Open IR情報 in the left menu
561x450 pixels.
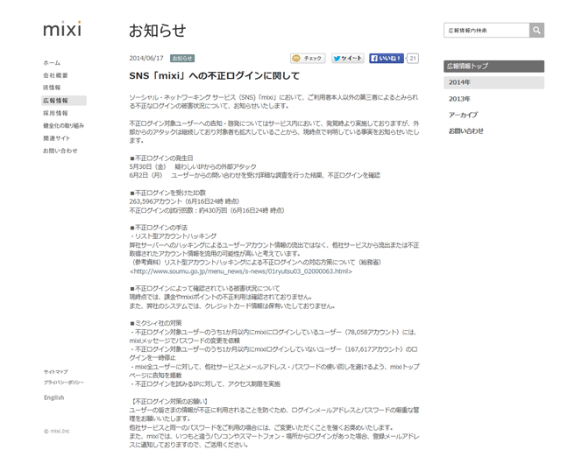[x=52, y=88]
